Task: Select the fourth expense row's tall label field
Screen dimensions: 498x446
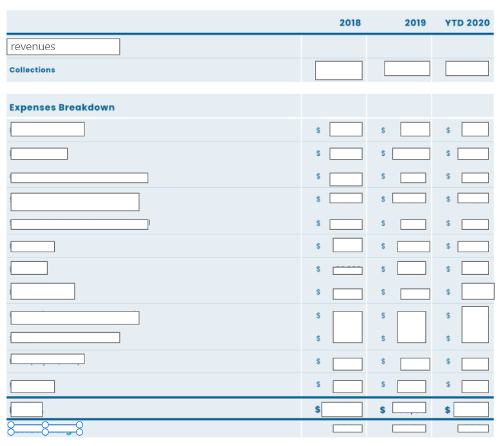Action: coord(75,201)
